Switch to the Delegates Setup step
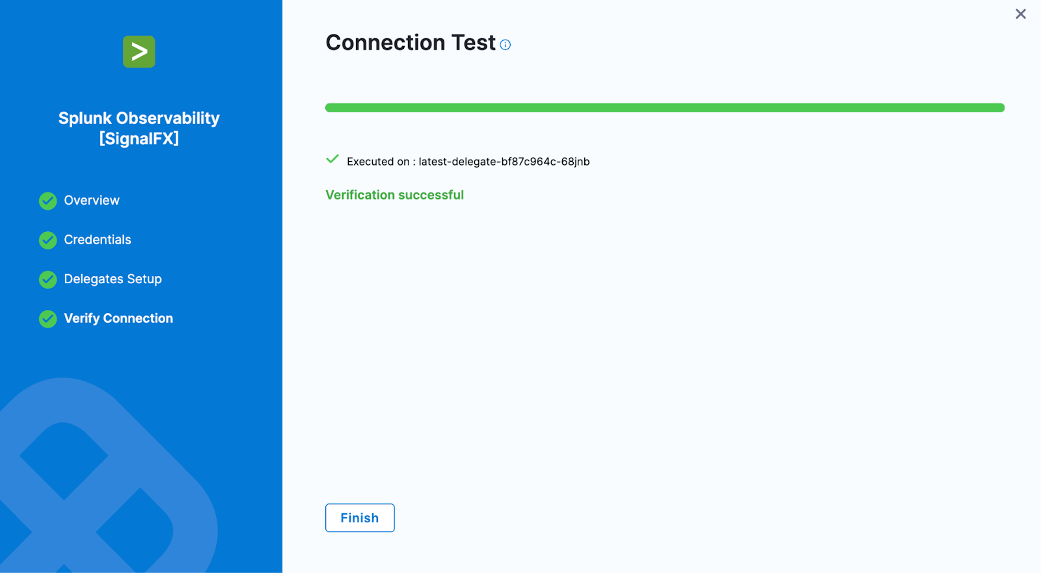Screen dimensions: 1041x573 [113, 279]
